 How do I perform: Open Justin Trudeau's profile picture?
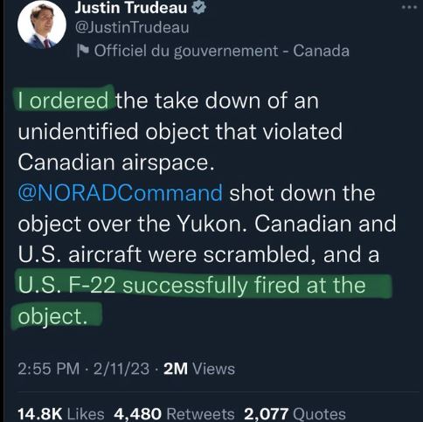tap(42, 24)
